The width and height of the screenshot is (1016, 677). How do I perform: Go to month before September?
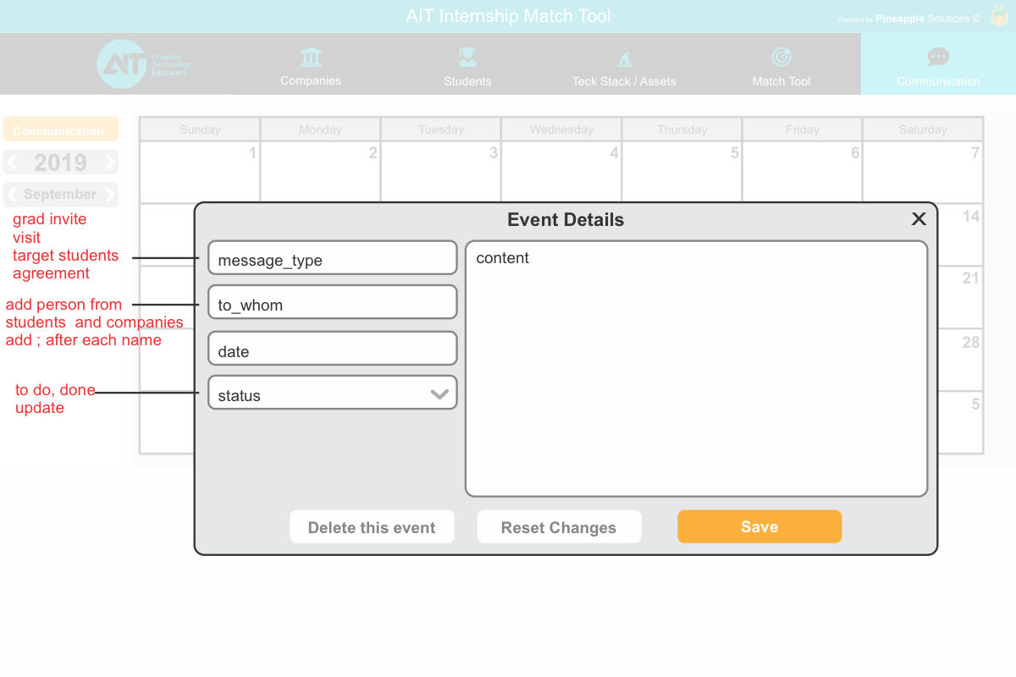[x=12, y=195]
